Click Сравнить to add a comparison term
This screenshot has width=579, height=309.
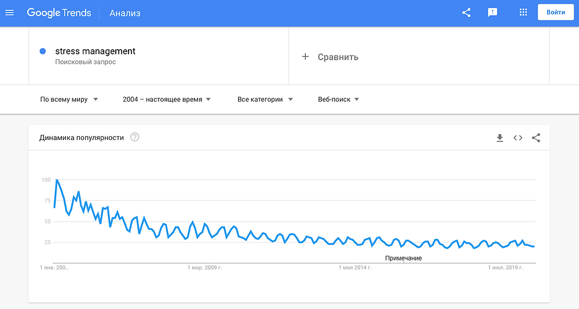point(338,57)
